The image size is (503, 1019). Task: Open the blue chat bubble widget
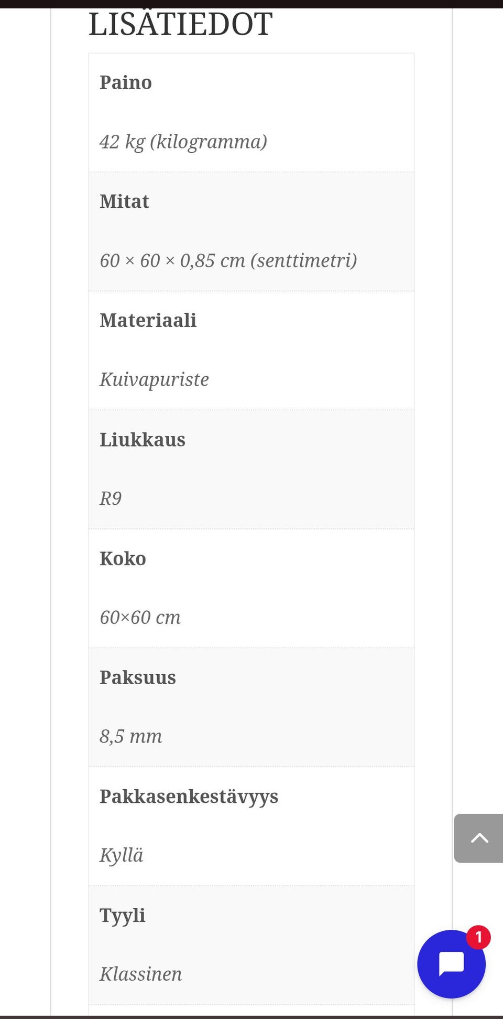(451, 964)
